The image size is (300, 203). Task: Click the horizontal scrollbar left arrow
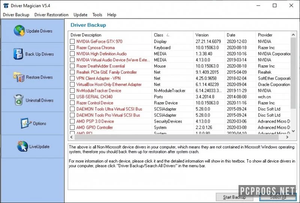72,137
